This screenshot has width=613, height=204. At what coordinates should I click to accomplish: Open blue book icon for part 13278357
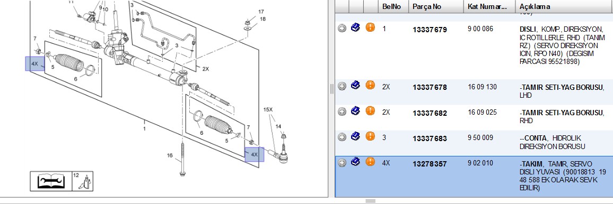pyautogui.click(x=355, y=162)
